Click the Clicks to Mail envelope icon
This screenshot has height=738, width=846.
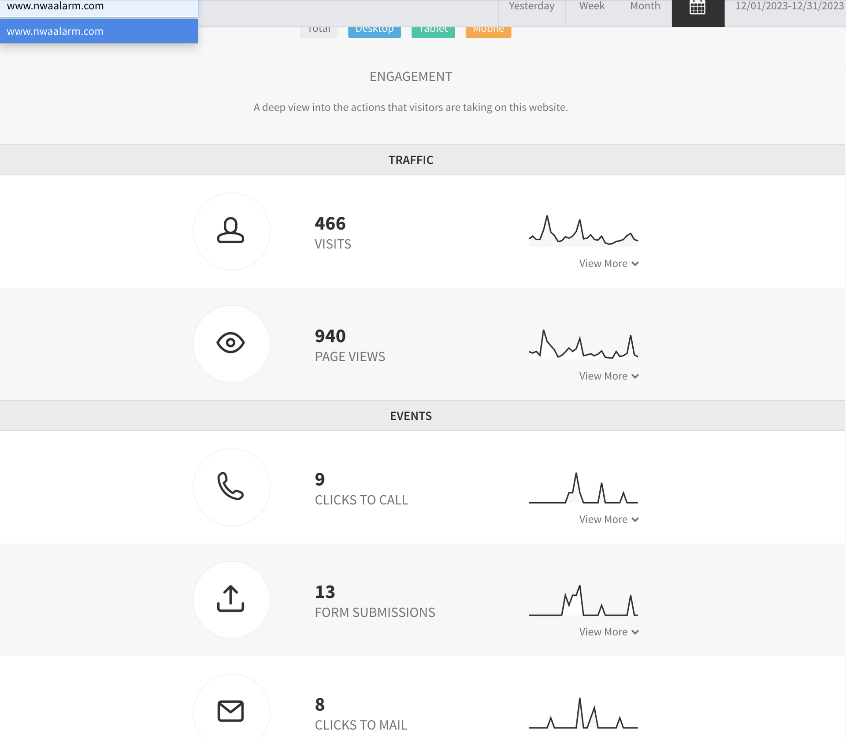tap(231, 711)
